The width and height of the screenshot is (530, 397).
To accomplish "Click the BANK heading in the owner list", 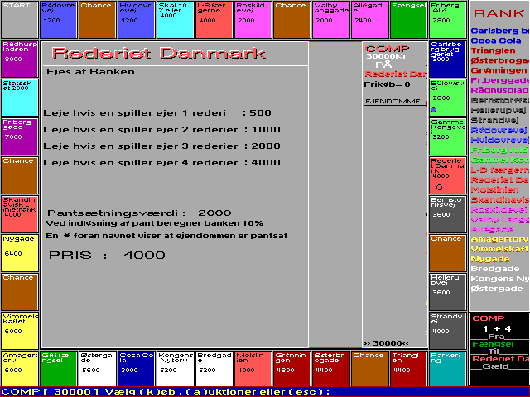I will pyautogui.click(x=499, y=13).
